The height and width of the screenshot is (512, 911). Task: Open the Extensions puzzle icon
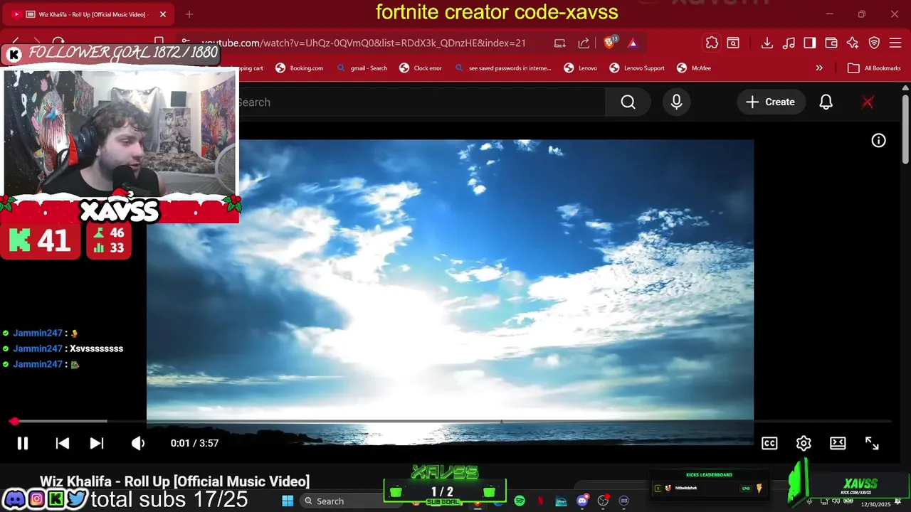pyautogui.click(x=712, y=43)
